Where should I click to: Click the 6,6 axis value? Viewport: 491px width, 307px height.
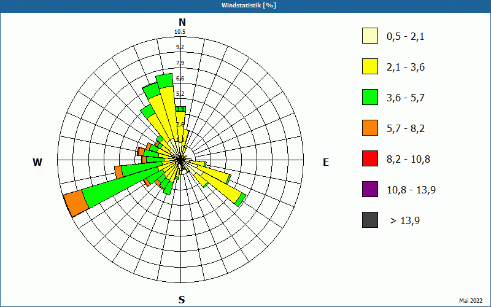pyautogui.click(x=180, y=79)
